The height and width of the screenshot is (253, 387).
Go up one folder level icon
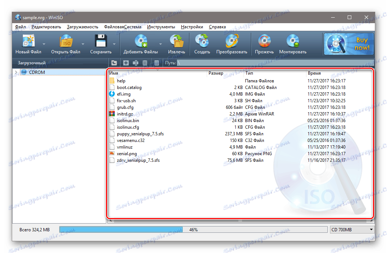(x=114, y=63)
